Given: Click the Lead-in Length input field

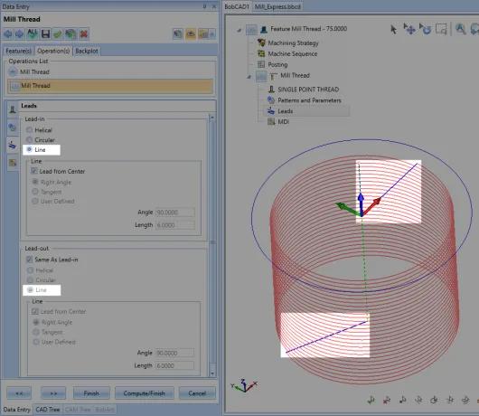Looking at the screenshot, I should coord(175,225).
